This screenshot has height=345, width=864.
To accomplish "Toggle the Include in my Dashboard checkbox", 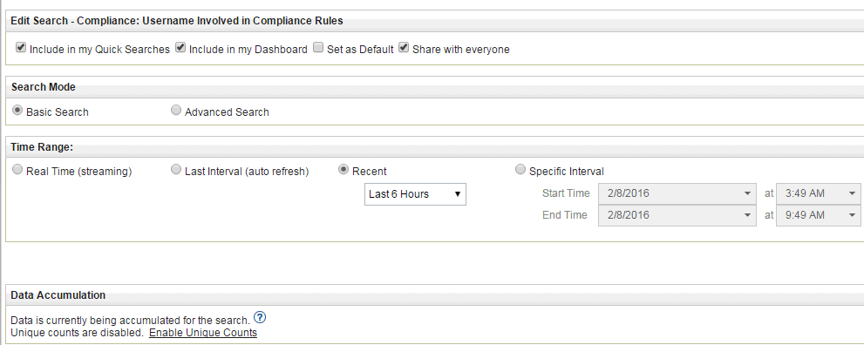I will click(180, 48).
